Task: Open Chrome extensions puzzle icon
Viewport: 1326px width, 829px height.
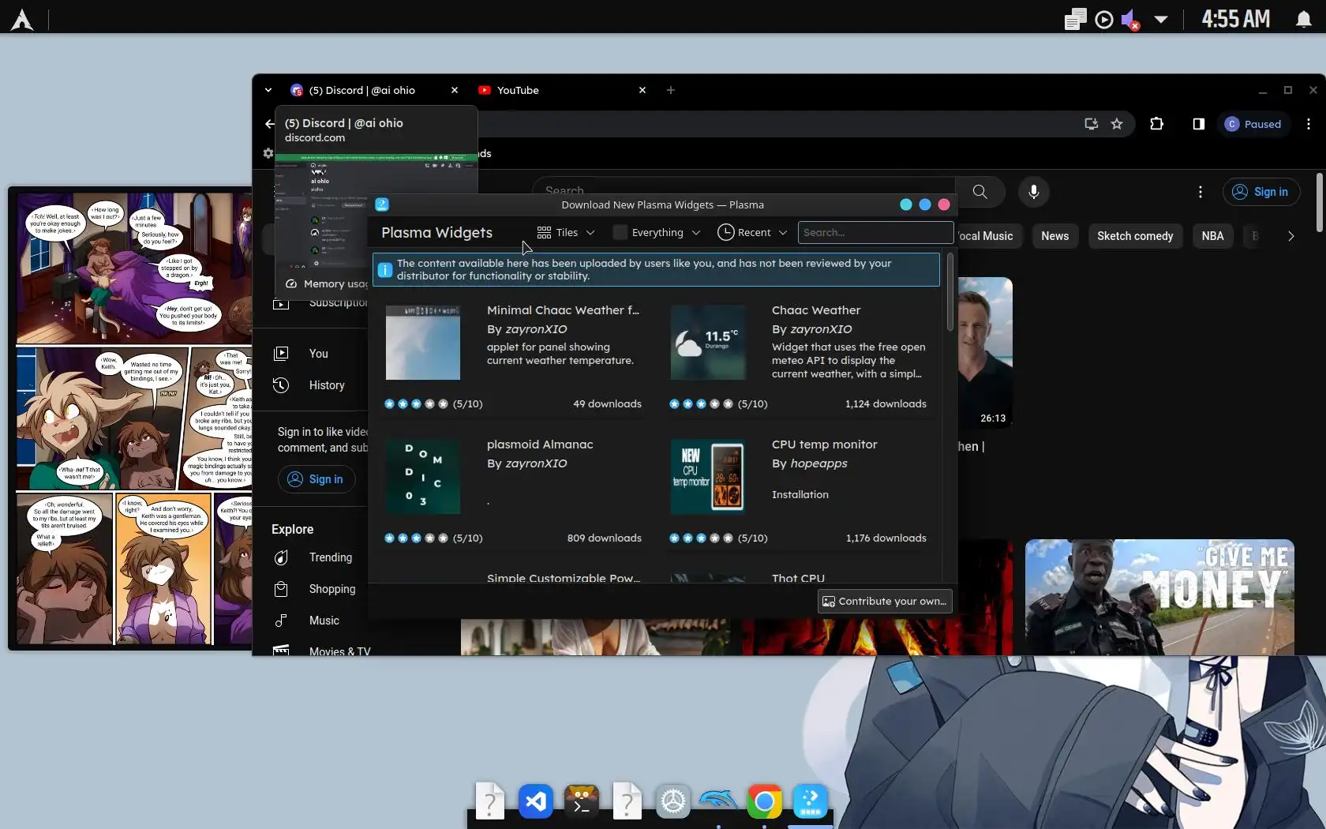Action: (x=1157, y=124)
